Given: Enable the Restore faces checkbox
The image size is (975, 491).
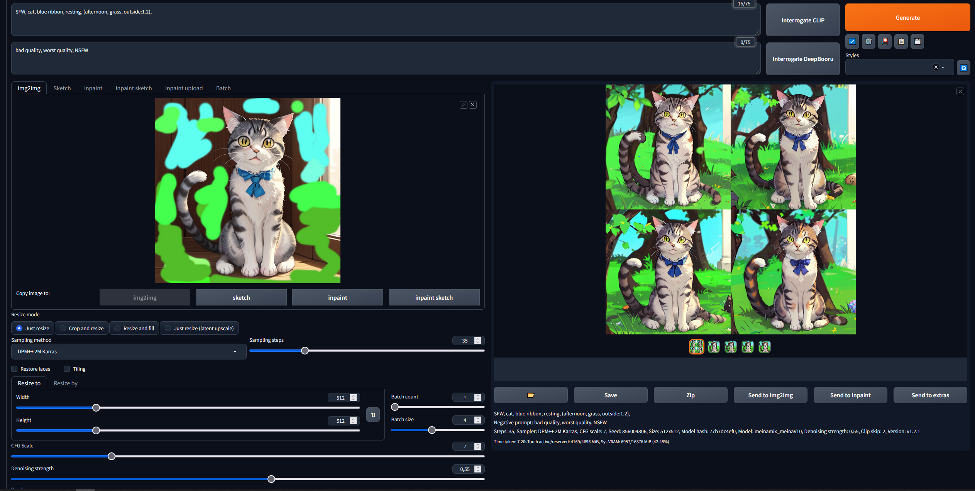Looking at the screenshot, I should [14, 369].
